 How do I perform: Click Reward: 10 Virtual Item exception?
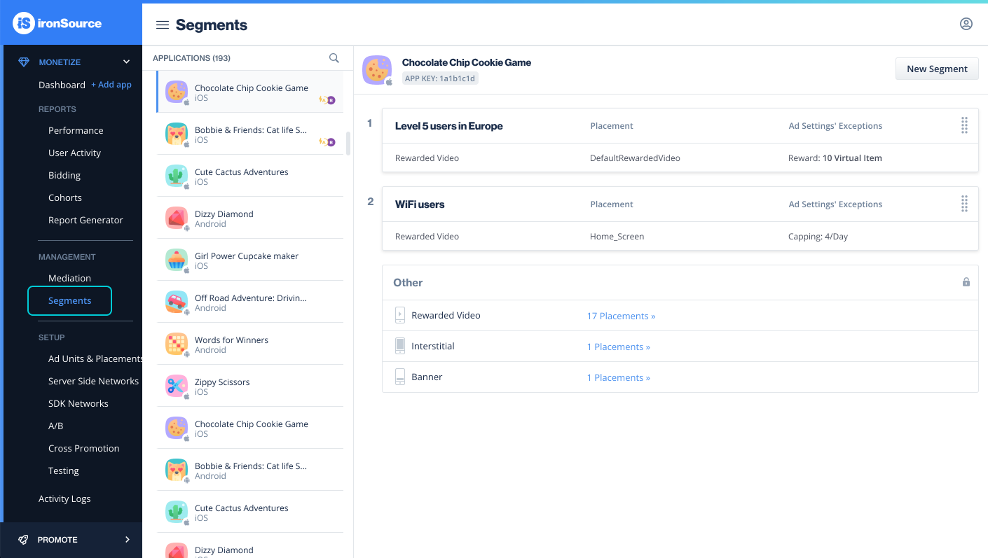click(835, 158)
